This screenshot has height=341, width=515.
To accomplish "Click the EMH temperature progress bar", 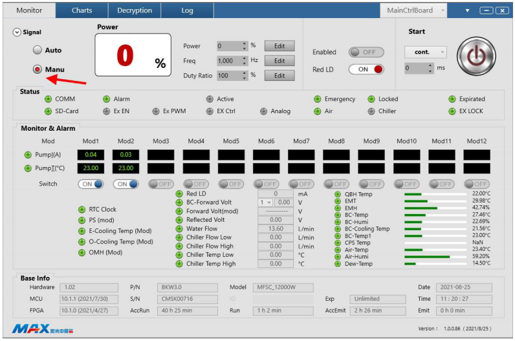I will coord(434,208).
